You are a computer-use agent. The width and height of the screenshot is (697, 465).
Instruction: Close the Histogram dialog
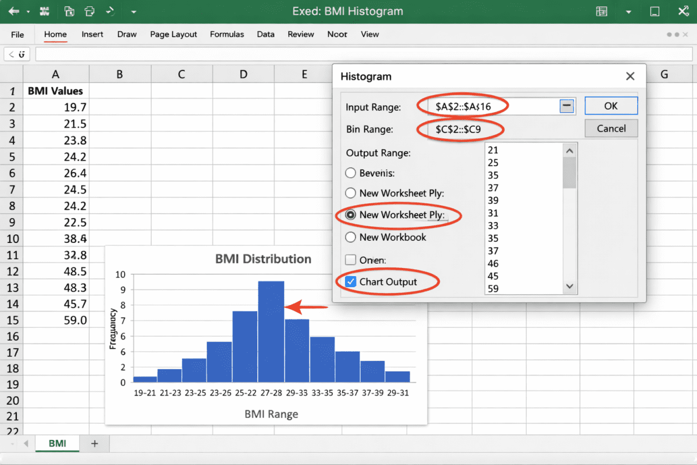630,76
